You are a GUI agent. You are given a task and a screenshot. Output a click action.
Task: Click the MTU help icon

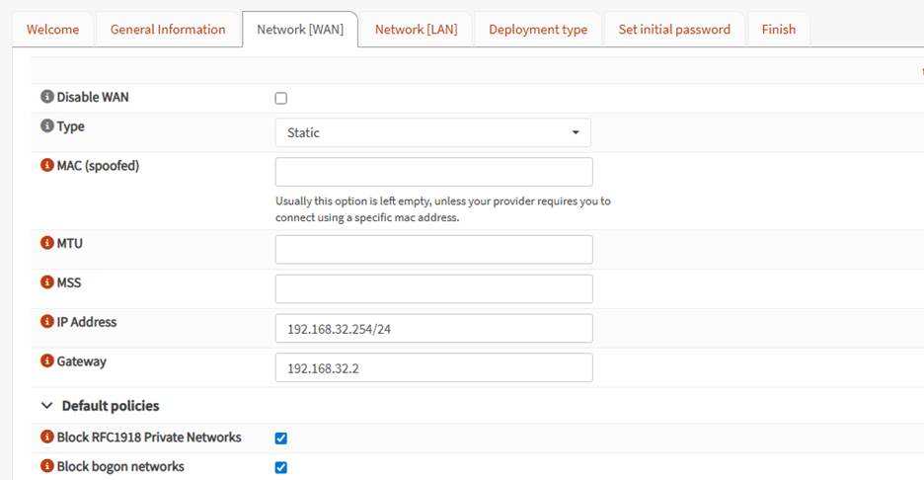point(46,244)
